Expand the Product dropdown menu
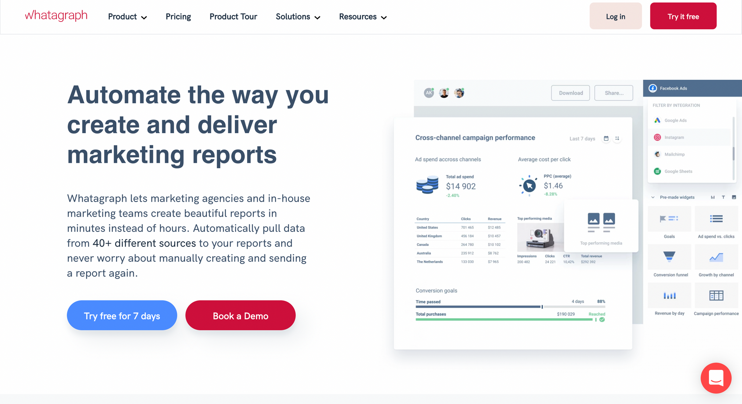The width and height of the screenshot is (742, 404). 127,16
